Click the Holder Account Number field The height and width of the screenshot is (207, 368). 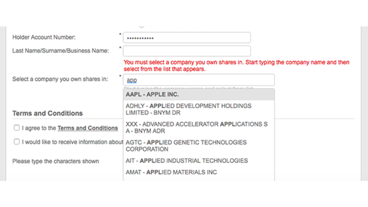187,38
